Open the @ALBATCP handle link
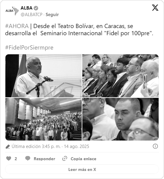Image resolution: width=164 pixels, height=179 pixels. [x=32, y=15]
